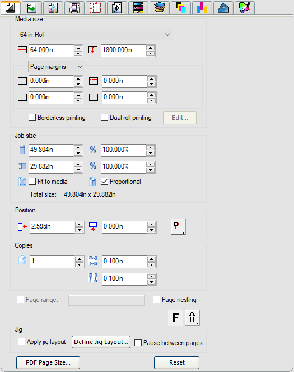The image size is (294, 372).
Task: Click the F orientation icon
Action: click(175, 318)
